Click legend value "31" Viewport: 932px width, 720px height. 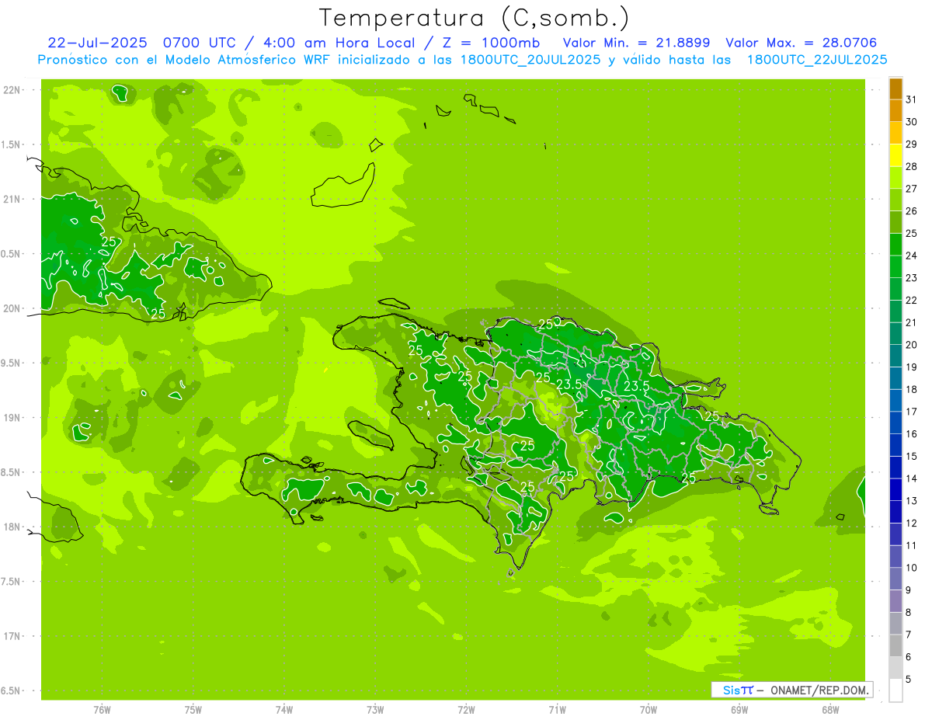[911, 99]
